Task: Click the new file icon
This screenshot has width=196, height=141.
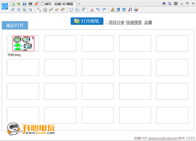Action: (13, 4)
